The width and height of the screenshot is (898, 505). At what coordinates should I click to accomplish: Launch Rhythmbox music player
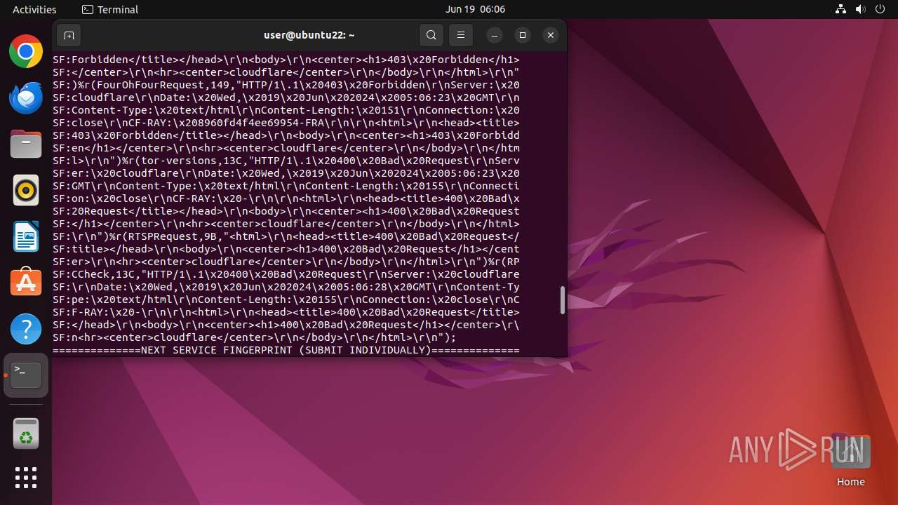(x=26, y=190)
